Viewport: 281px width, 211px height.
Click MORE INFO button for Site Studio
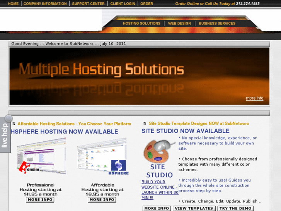pyautogui.click(x=157, y=208)
